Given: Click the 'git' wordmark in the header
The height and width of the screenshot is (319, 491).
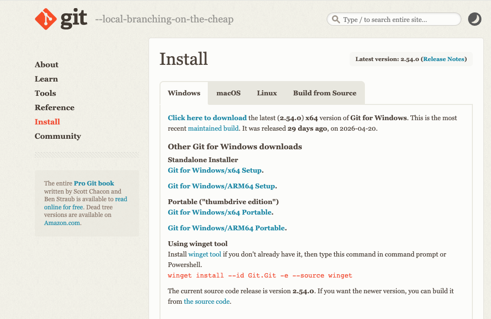Looking at the screenshot, I should pos(74,19).
